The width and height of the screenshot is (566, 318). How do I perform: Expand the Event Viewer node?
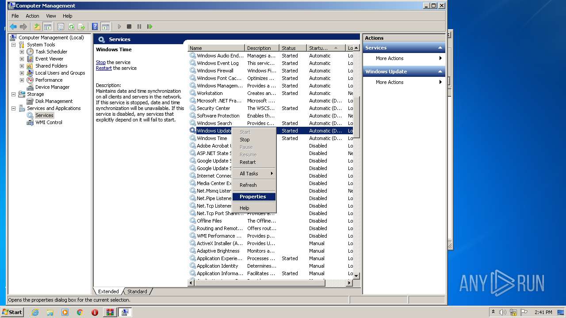(x=22, y=59)
